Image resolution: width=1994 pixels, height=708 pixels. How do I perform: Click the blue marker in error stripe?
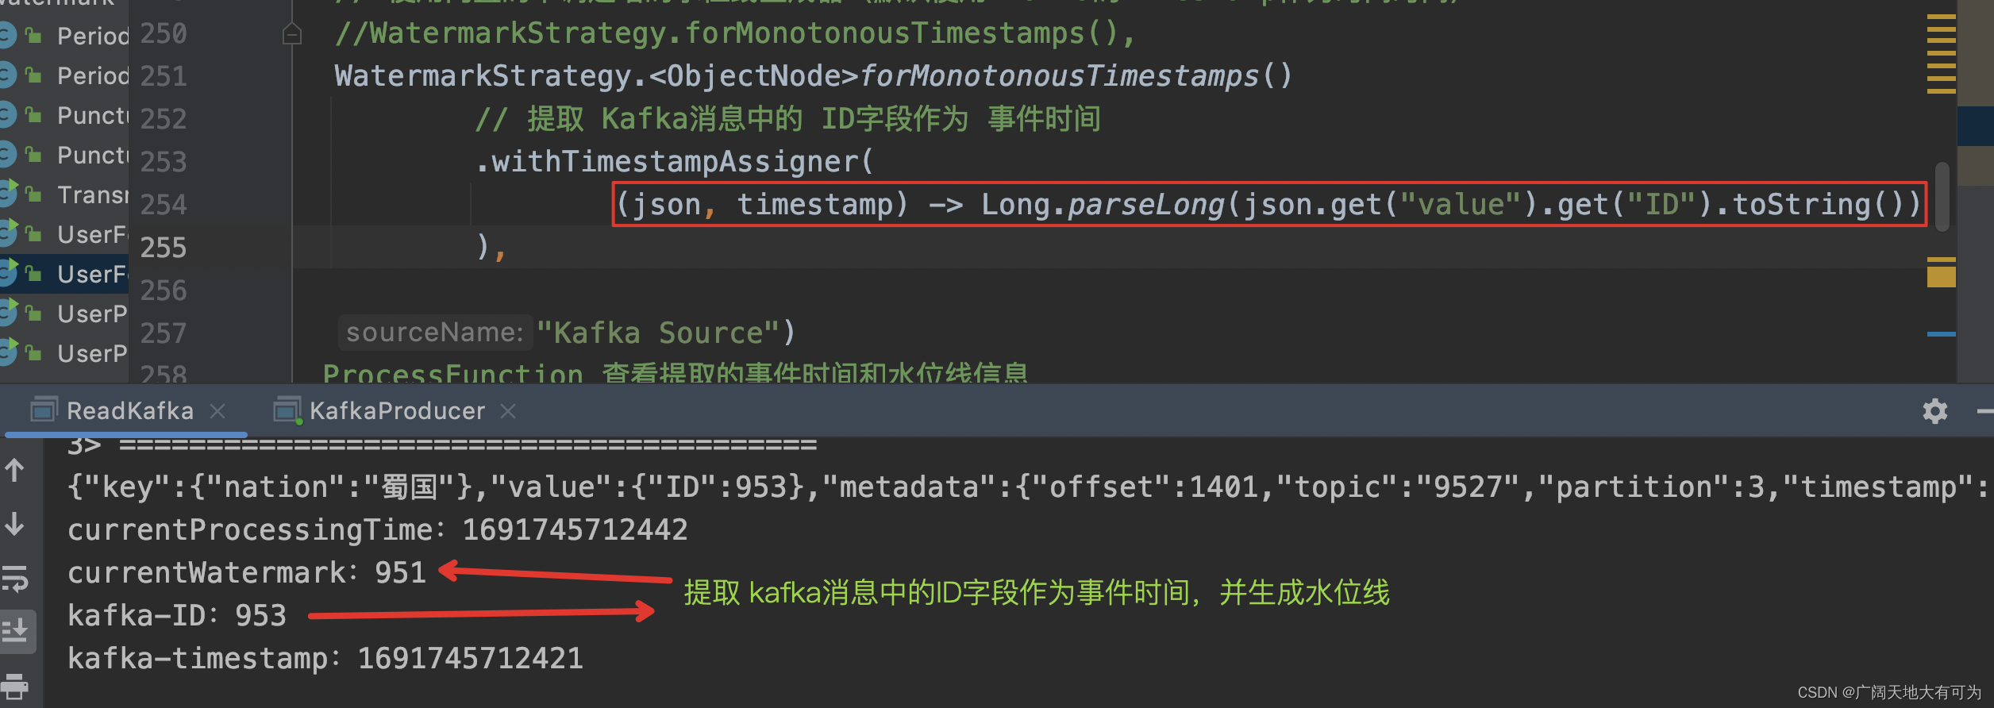pyautogui.click(x=1941, y=334)
